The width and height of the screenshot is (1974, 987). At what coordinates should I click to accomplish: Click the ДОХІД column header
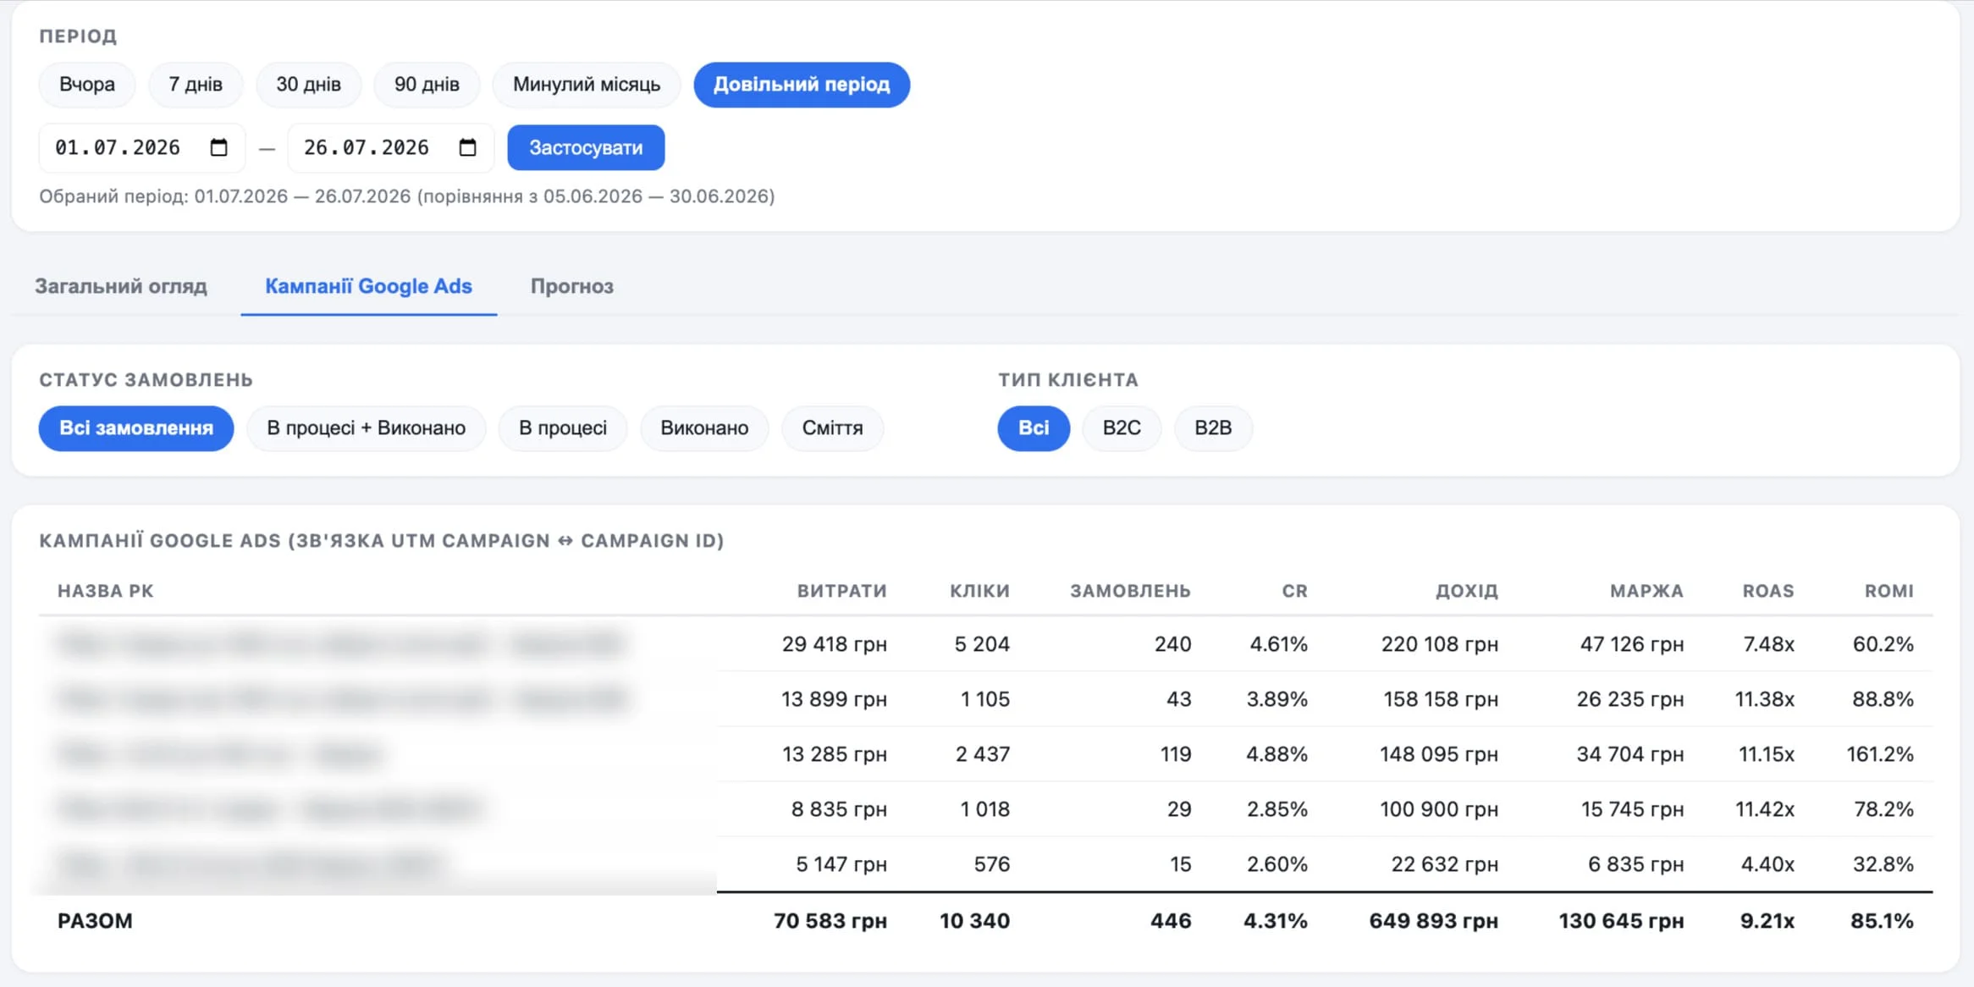click(1466, 591)
